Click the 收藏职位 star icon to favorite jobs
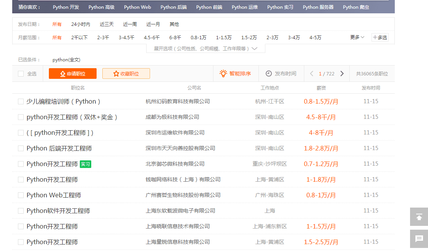 pos(126,74)
